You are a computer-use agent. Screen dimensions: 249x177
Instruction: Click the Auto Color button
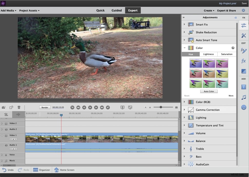point(209,91)
